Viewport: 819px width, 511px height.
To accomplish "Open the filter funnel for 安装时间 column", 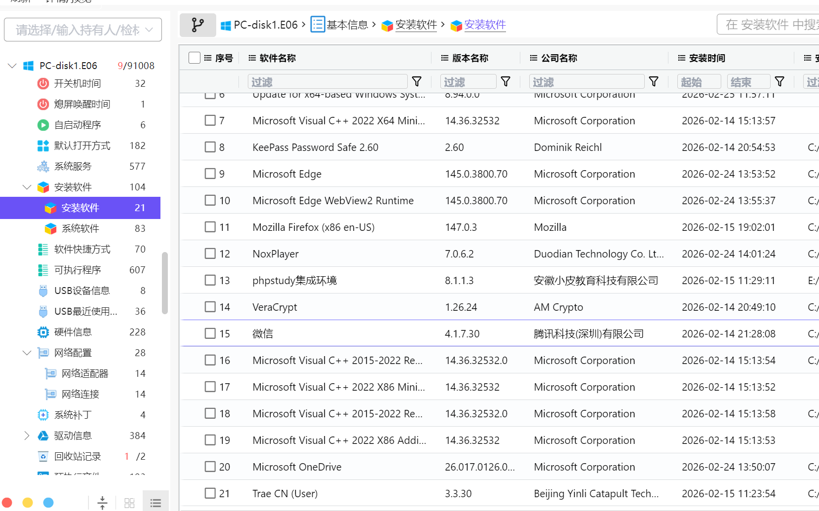I will click(780, 81).
